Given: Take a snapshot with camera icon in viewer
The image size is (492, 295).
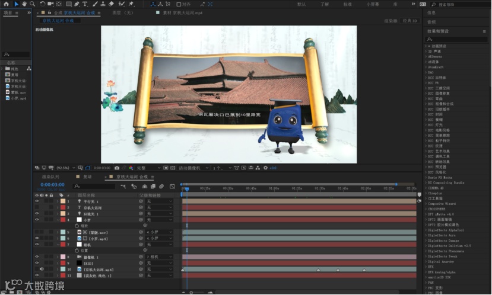Looking at the screenshot, I should pyautogui.click(x=117, y=168).
